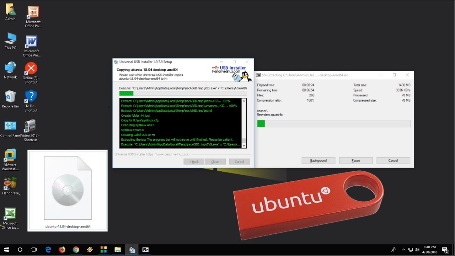Viewport: 455px width, 256px height.
Task: Open the network status tray icon
Action: (410, 250)
